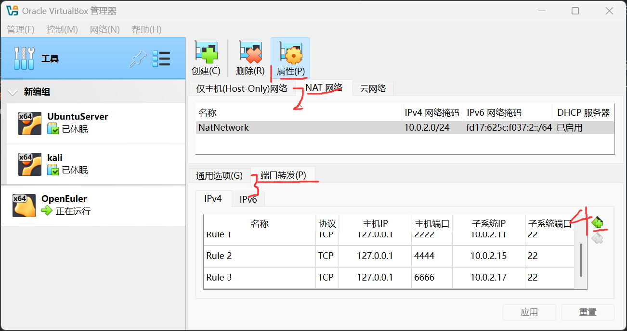Viewport: 627px width, 331px height.
Task: Click the port forwarding table vertical scrollbar
Action: [581, 259]
